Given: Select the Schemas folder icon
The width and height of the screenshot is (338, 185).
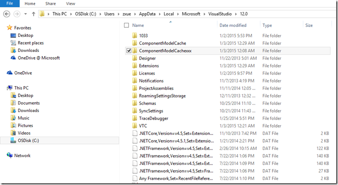Looking at the screenshot, I should (135, 103).
